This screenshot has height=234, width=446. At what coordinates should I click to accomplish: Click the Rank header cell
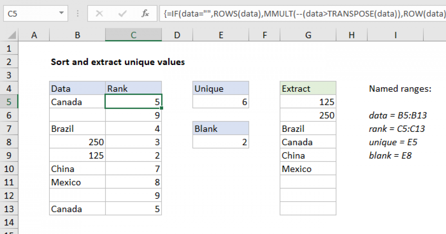[133, 89]
